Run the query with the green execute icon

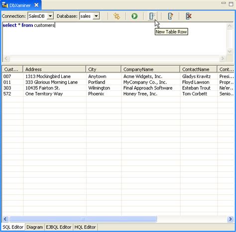(134, 16)
